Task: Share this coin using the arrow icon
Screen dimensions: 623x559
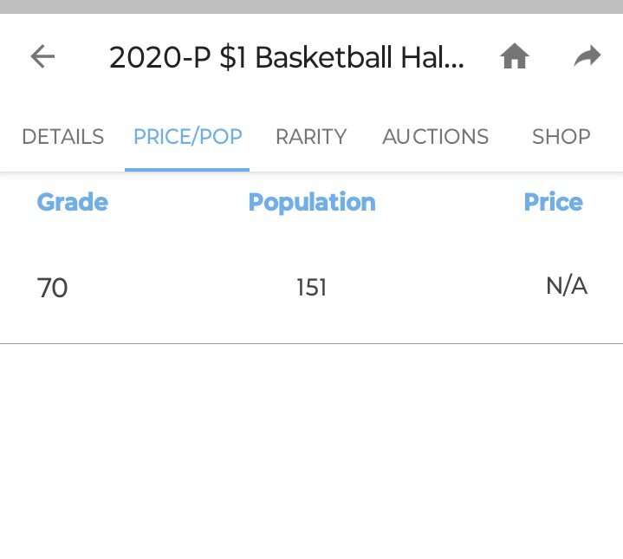Action: click(x=587, y=57)
